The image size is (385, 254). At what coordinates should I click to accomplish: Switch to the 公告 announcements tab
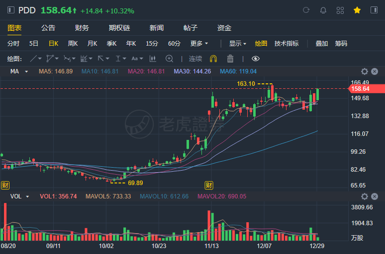coord(48,28)
